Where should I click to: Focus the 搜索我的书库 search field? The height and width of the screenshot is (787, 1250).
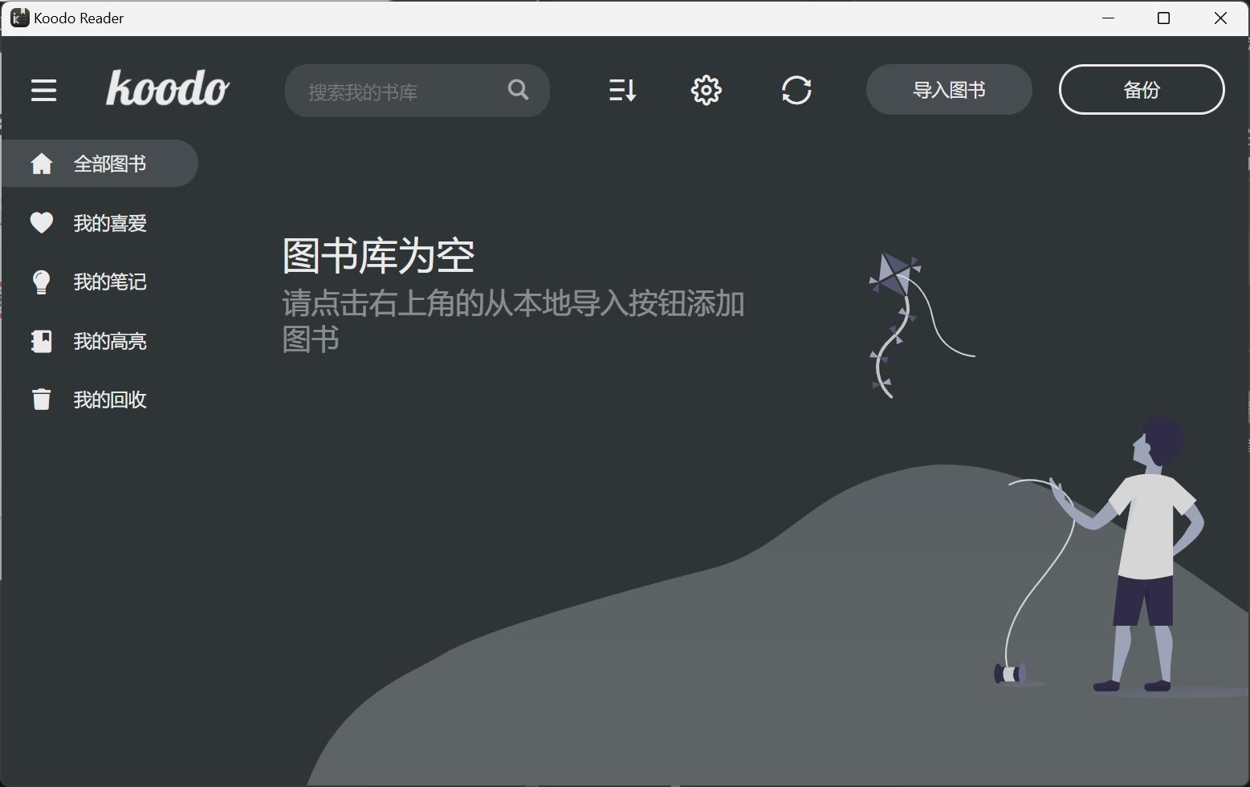tap(417, 91)
